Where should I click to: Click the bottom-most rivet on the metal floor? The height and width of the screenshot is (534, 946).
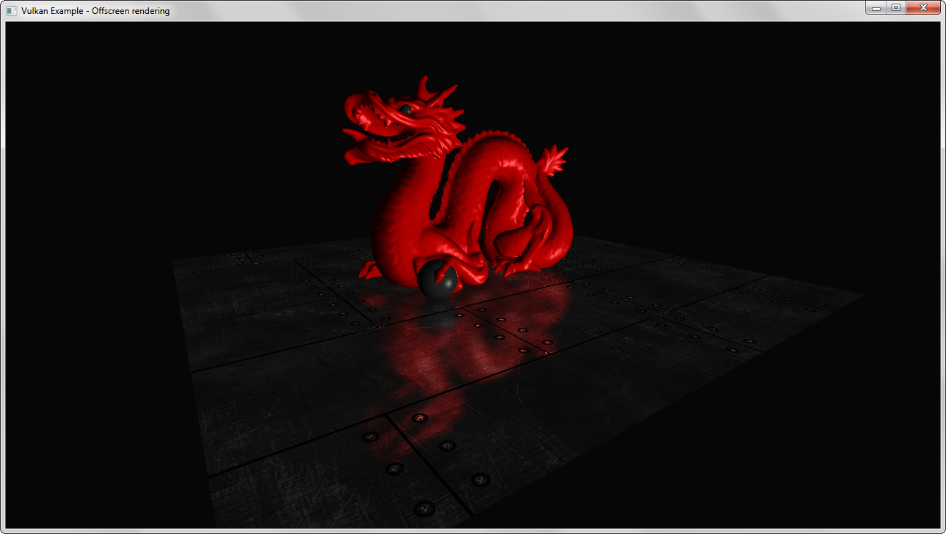pyautogui.click(x=425, y=508)
